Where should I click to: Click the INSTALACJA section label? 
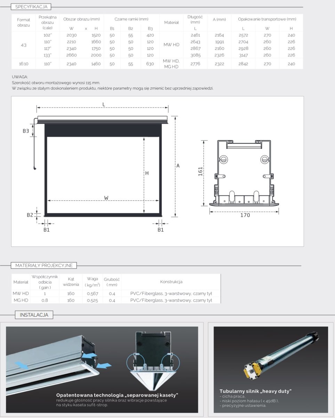(34, 315)
